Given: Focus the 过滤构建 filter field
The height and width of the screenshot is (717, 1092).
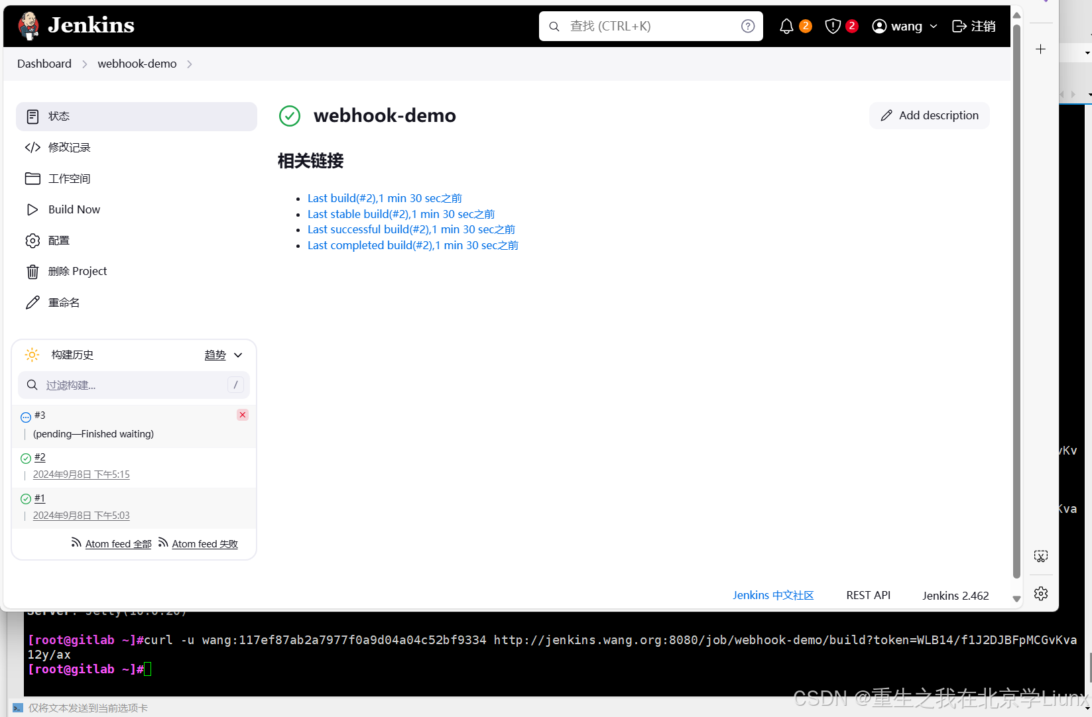Looking at the screenshot, I should (x=134, y=385).
